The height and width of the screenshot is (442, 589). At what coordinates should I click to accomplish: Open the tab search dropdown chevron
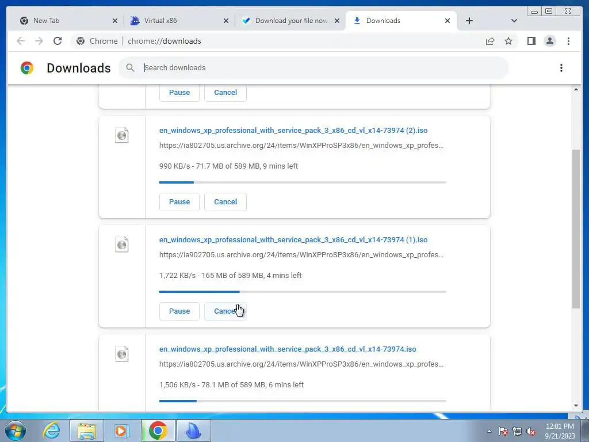[x=514, y=21]
